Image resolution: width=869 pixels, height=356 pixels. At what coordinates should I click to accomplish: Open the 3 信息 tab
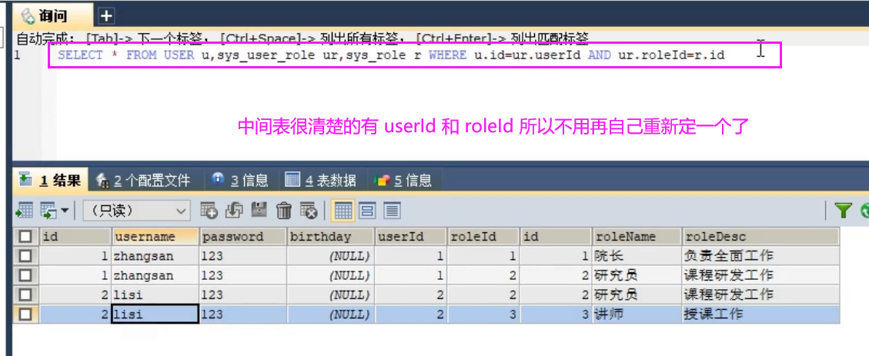240,180
